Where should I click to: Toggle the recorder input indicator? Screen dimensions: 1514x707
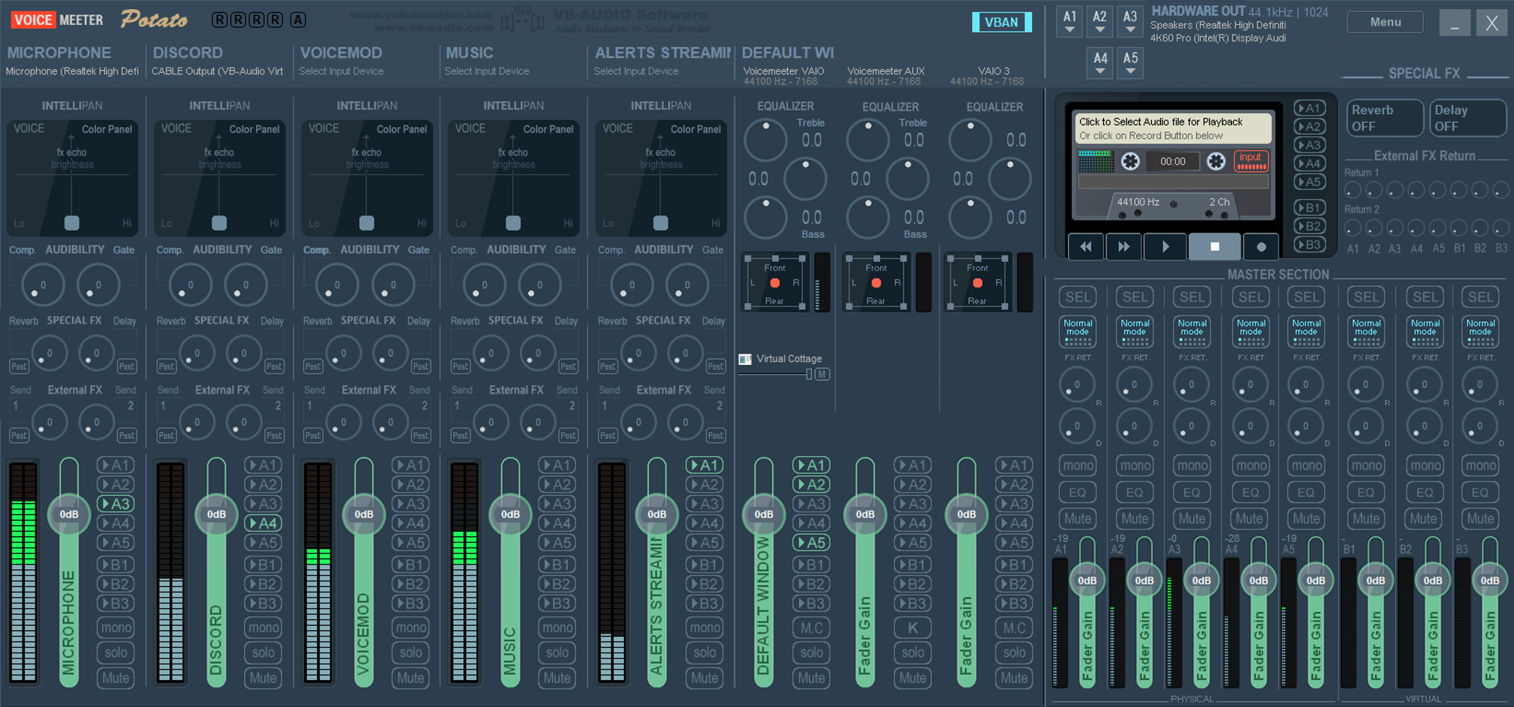[x=1250, y=161]
